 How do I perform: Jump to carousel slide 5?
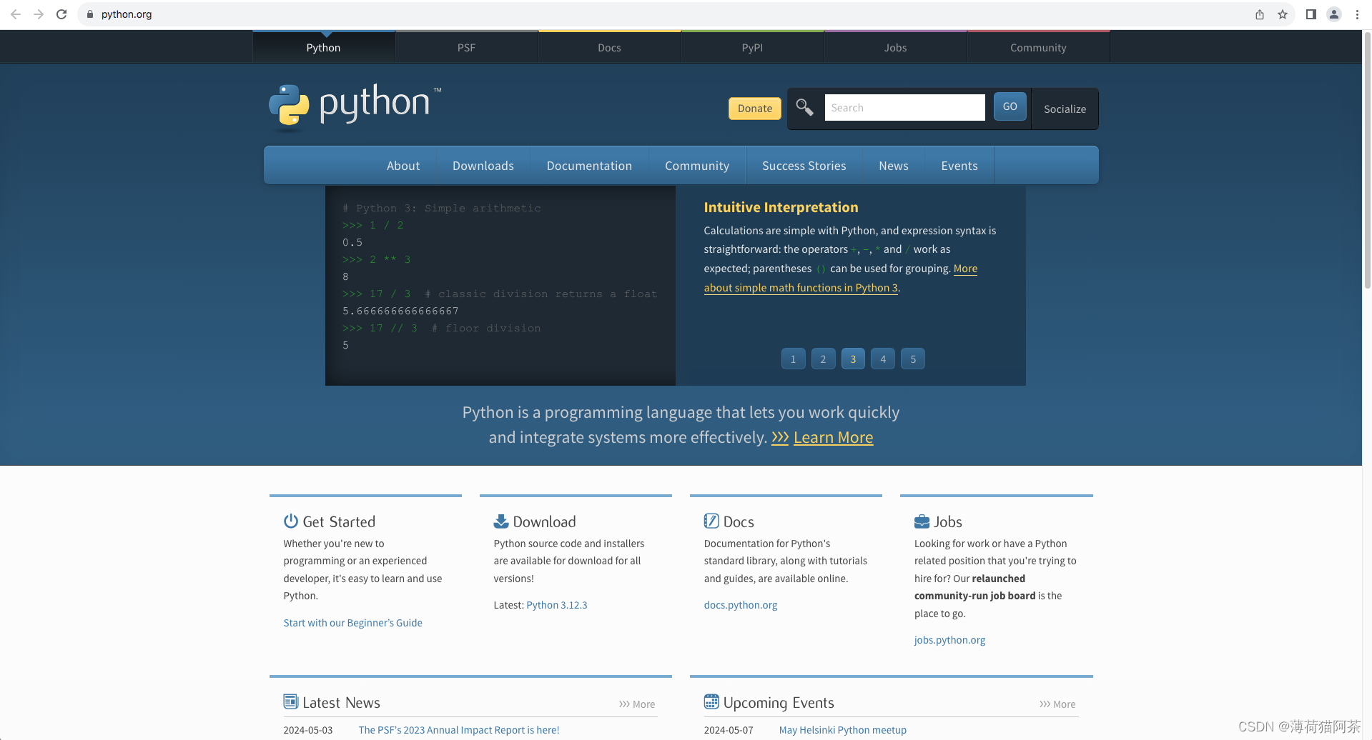tap(913, 359)
